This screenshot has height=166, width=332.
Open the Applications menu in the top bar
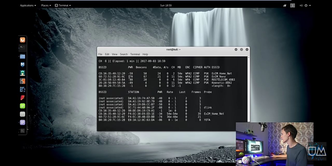pyautogui.click(x=28, y=5)
